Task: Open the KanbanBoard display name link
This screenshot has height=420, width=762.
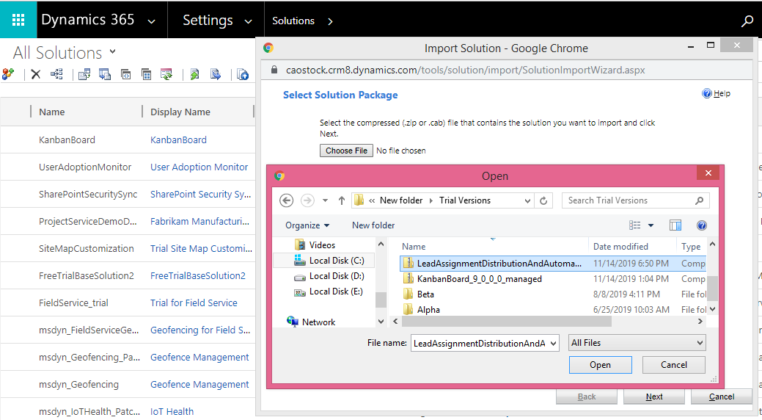Action: (178, 140)
